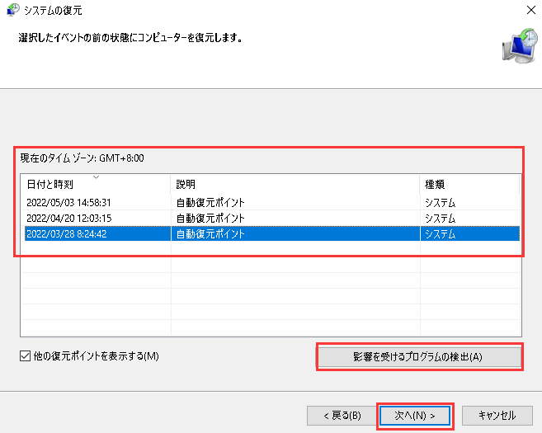Screen dimensions: 542x433
Task: Sort by the 日付と時刻 column header
Action: pos(96,184)
